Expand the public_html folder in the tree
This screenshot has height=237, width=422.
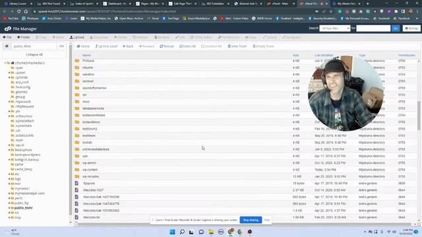pyautogui.click(x=9, y=208)
